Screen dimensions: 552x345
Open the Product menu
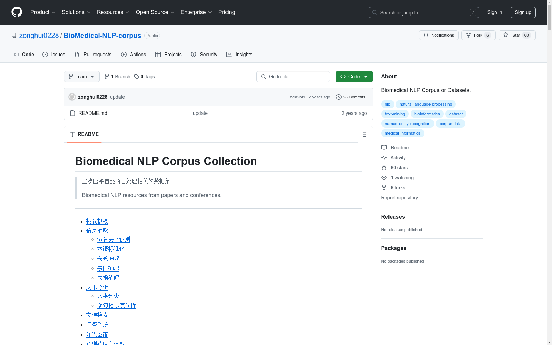click(x=43, y=12)
